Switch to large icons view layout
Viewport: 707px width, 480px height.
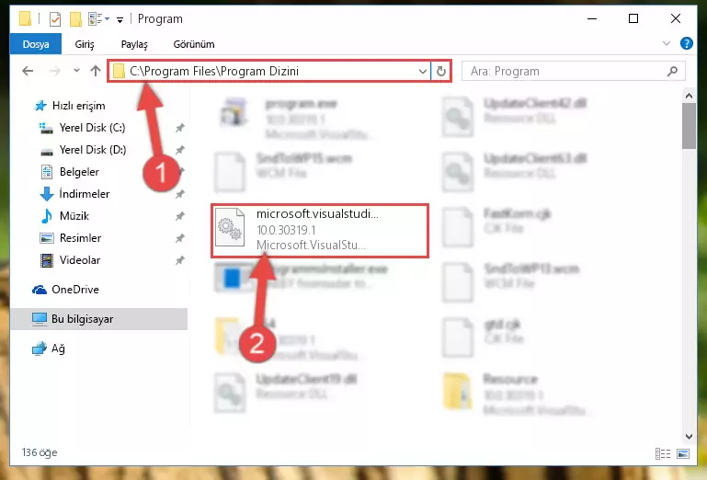point(683,453)
